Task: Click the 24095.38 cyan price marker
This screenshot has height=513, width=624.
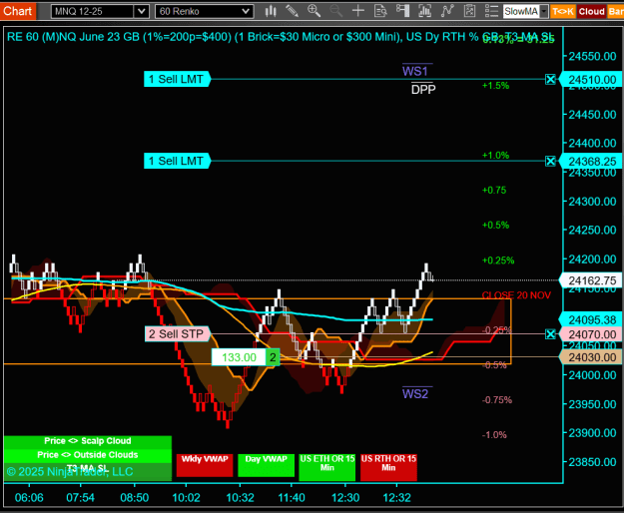Action: (591, 319)
